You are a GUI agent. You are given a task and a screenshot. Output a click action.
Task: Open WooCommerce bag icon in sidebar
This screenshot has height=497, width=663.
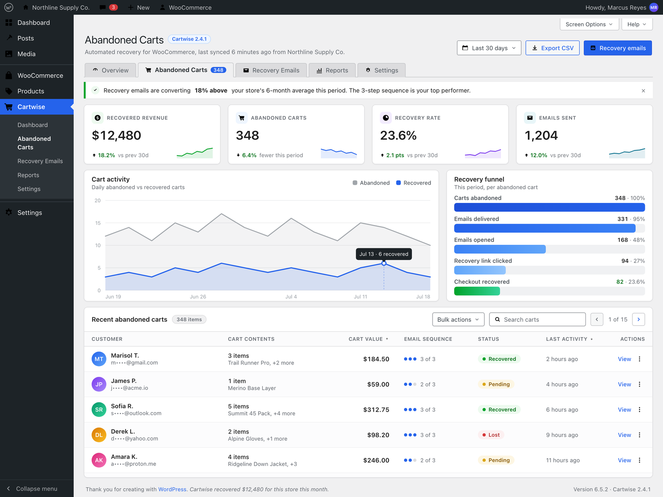point(9,75)
